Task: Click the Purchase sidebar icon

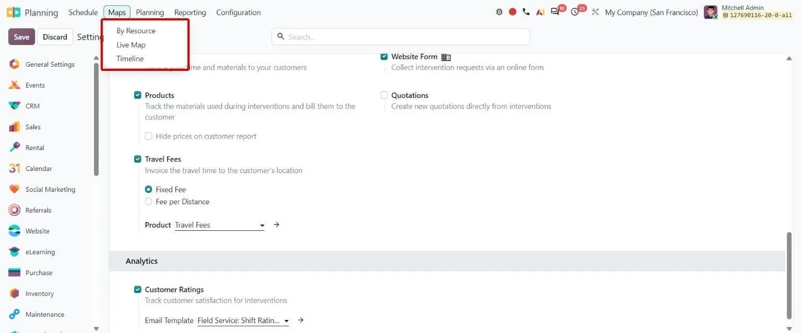Action: point(15,273)
